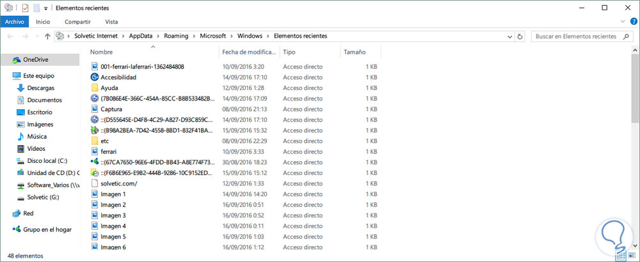Go forward with the forward arrow
The height and width of the screenshot is (262, 640).
(x=26, y=36)
